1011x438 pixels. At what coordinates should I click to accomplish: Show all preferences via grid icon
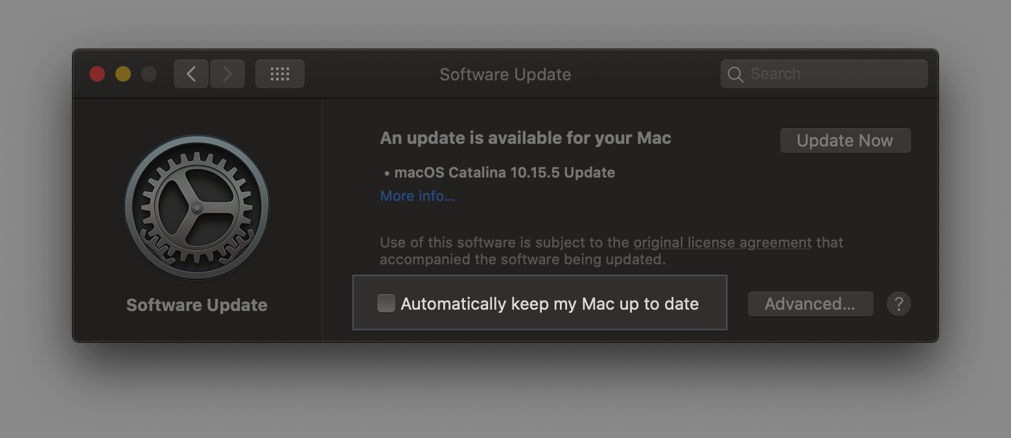[280, 74]
